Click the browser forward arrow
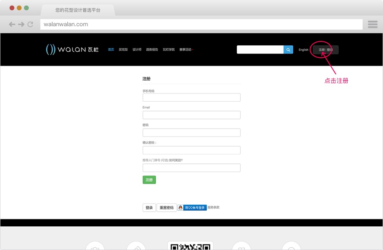The width and height of the screenshot is (383, 250). (x=21, y=25)
